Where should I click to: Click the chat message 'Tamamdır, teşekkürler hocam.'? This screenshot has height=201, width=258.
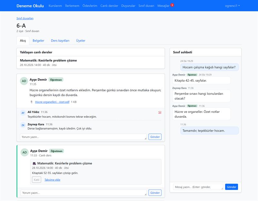click(209, 131)
